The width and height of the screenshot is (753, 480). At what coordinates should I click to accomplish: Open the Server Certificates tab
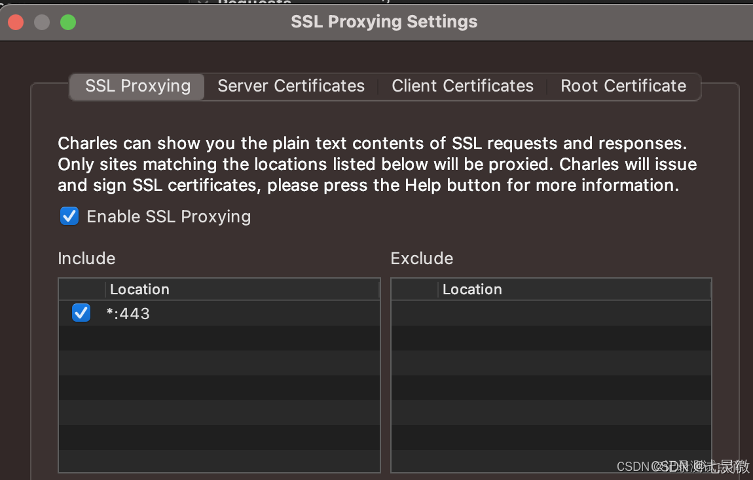(x=291, y=86)
